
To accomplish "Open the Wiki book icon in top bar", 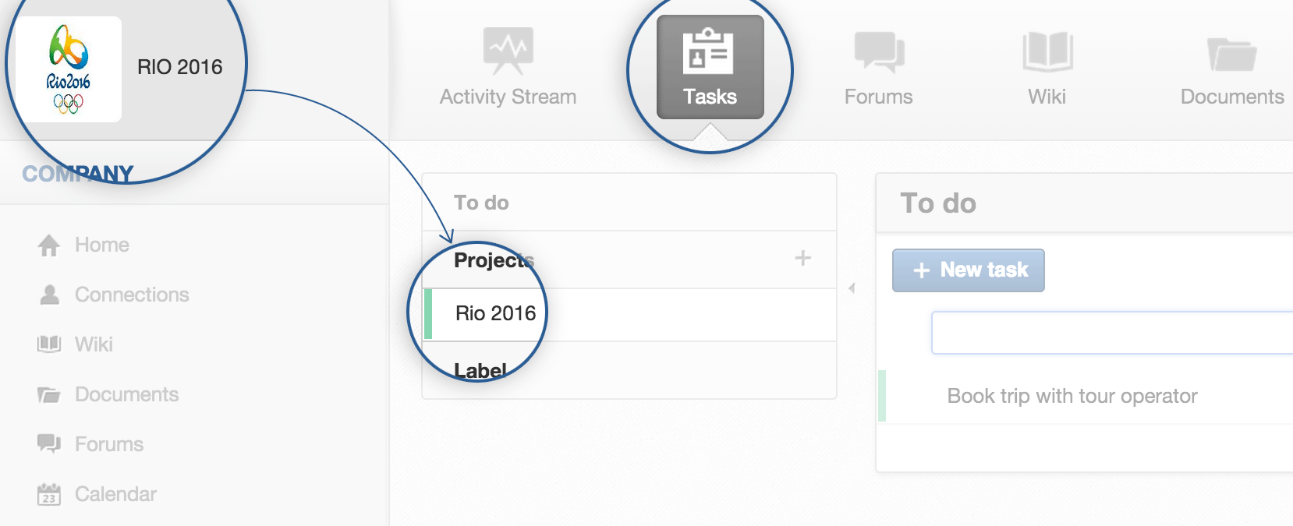I will 1047,51.
